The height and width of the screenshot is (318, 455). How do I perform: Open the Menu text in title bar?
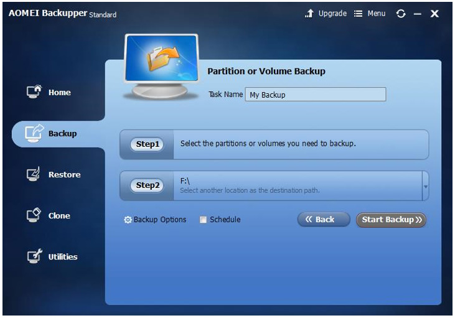[x=377, y=13]
